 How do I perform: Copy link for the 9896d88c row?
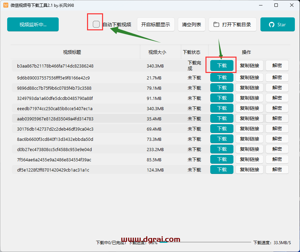pos(249,88)
